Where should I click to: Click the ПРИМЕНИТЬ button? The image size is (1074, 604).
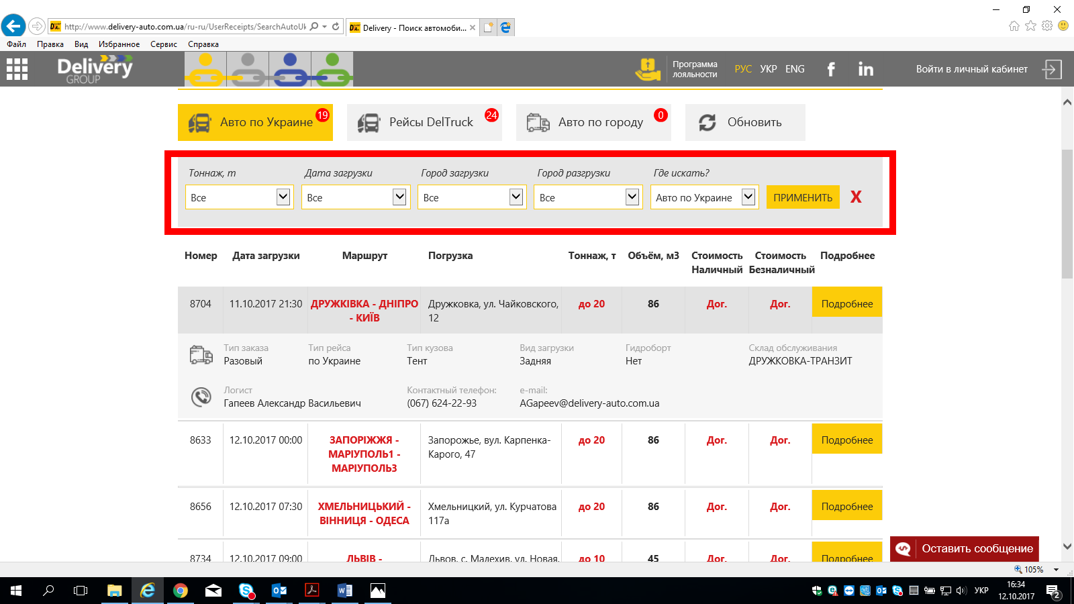coord(803,197)
